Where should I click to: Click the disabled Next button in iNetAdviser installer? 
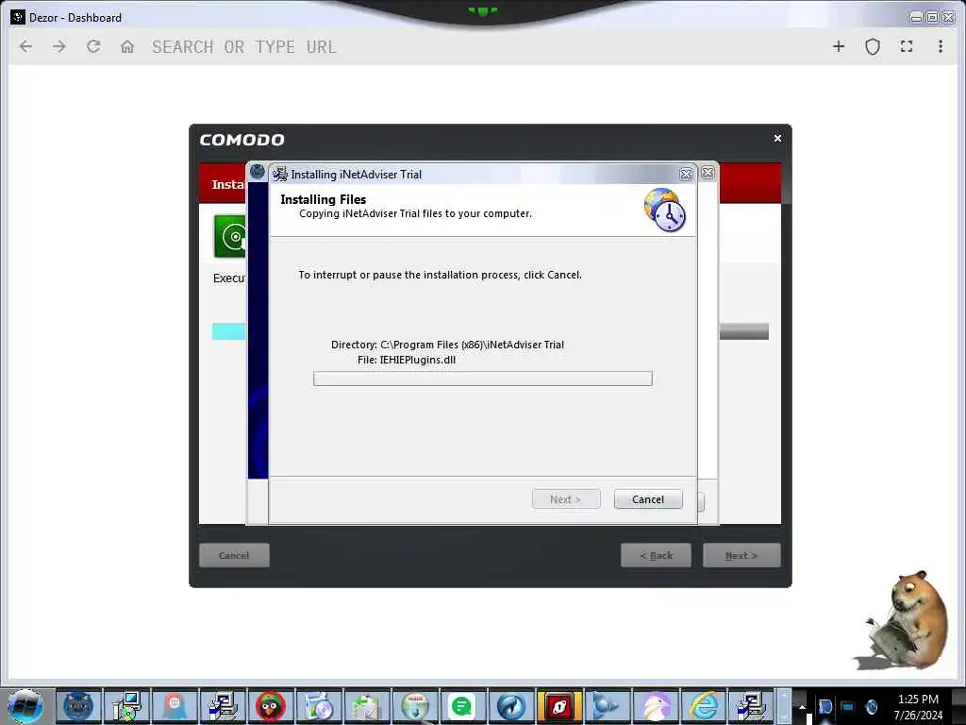click(x=566, y=499)
